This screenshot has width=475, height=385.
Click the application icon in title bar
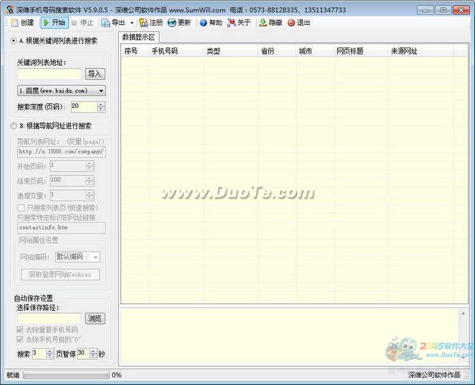pyautogui.click(x=10, y=10)
